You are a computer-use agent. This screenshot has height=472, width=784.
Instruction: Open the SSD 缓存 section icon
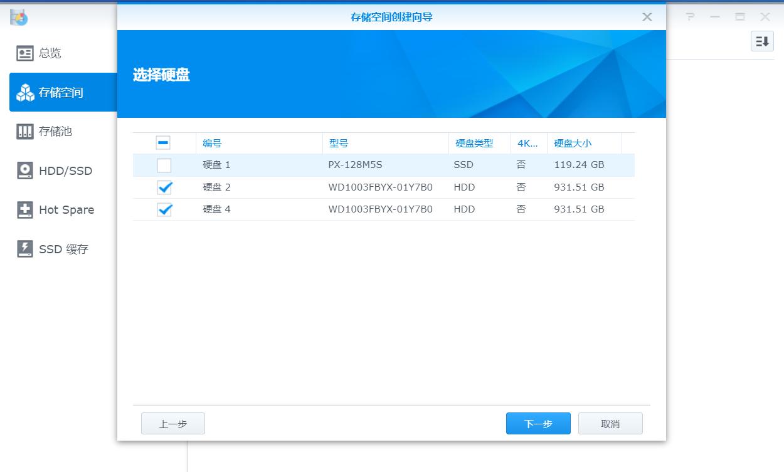pyautogui.click(x=24, y=248)
